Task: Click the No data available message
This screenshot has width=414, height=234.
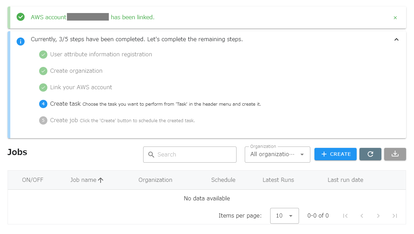Action: pyautogui.click(x=207, y=198)
